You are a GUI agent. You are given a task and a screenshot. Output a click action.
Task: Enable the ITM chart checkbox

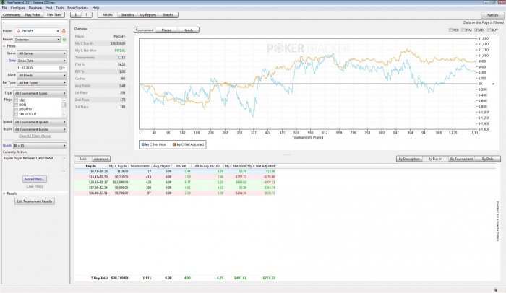tap(463, 30)
